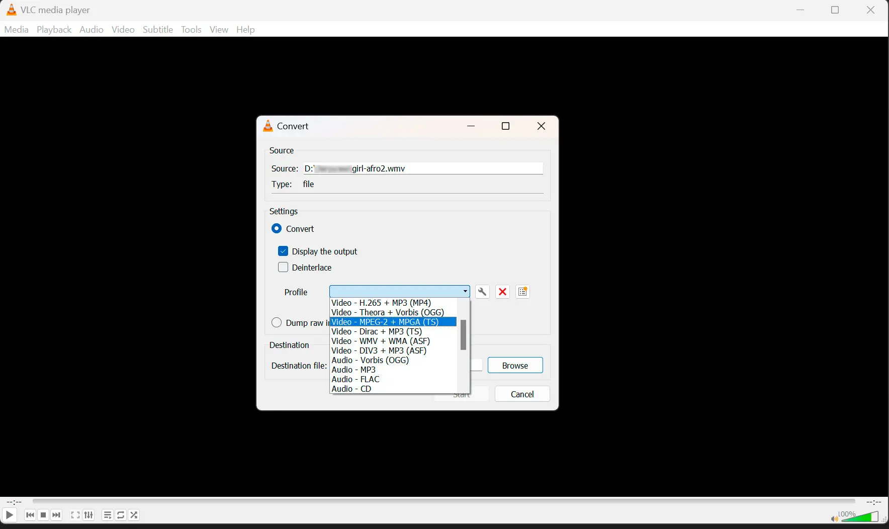The width and height of the screenshot is (889, 529).
Task: Select Video - H.265 + MP3 (MP4) profile
Action: coord(381,303)
